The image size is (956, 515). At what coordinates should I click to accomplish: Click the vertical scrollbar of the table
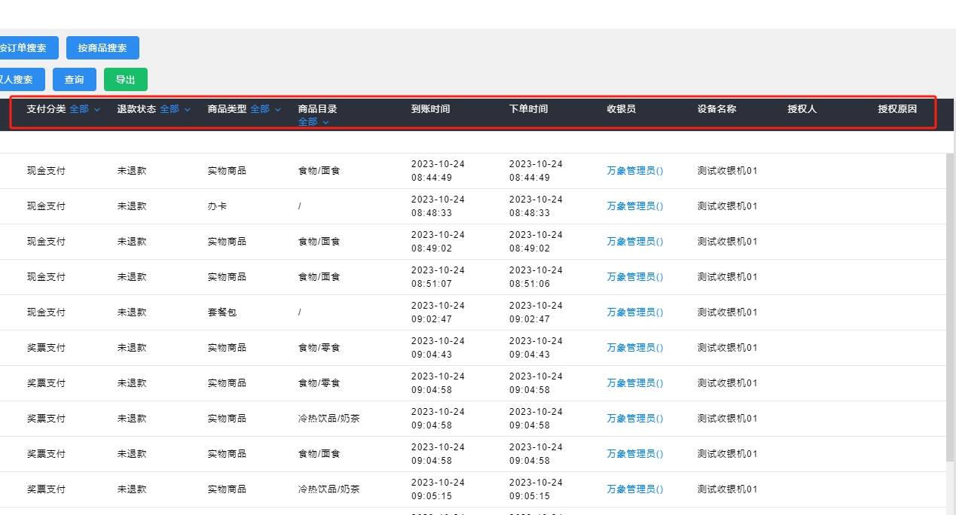951,309
